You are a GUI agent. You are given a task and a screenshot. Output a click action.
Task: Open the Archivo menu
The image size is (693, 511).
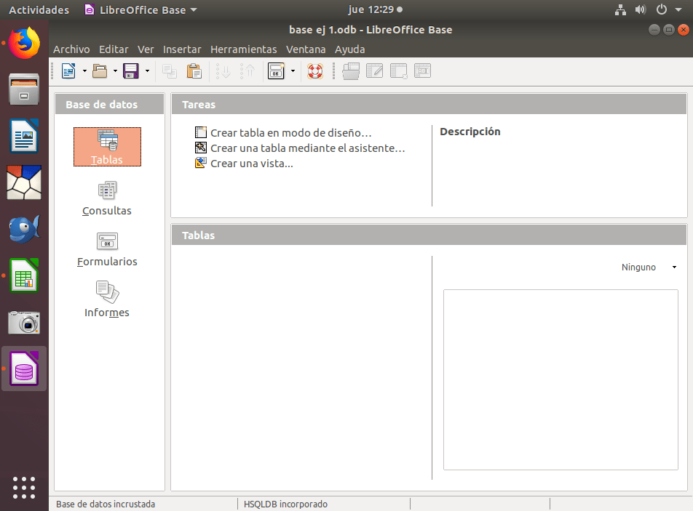click(71, 49)
